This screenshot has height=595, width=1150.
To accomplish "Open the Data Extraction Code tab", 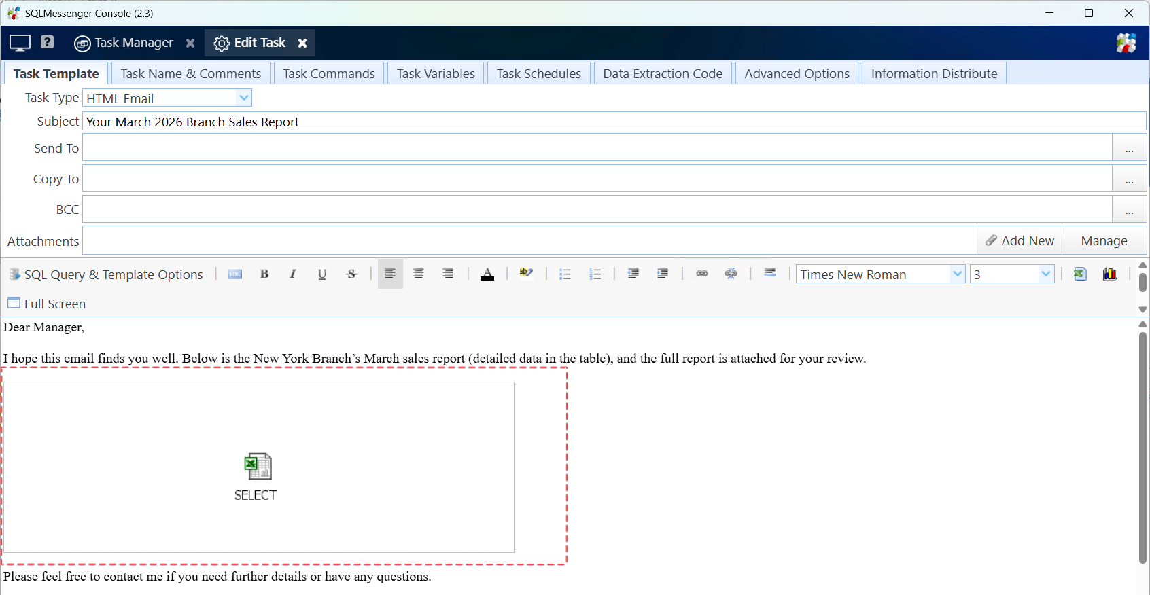I will tap(663, 73).
